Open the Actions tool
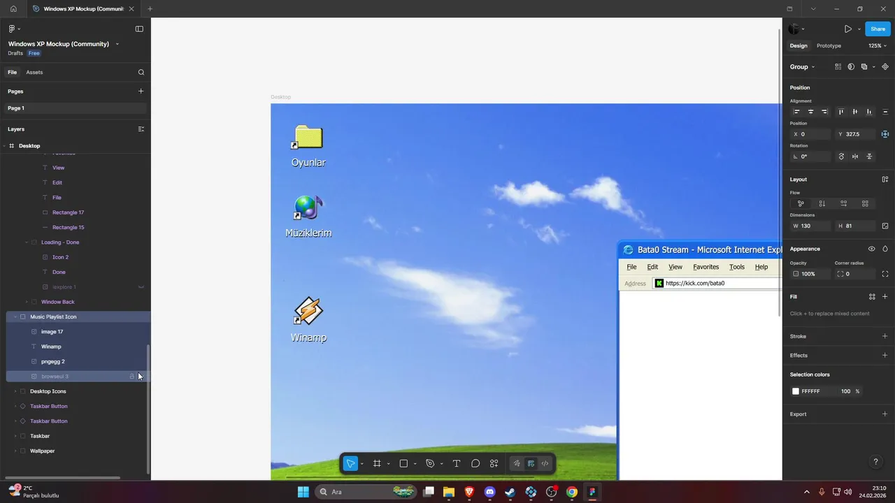The width and height of the screenshot is (895, 503). click(494, 463)
